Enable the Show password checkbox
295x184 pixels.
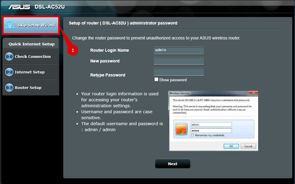pos(156,79)
